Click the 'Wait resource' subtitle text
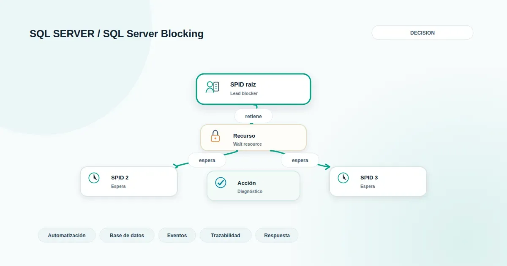 248,144
